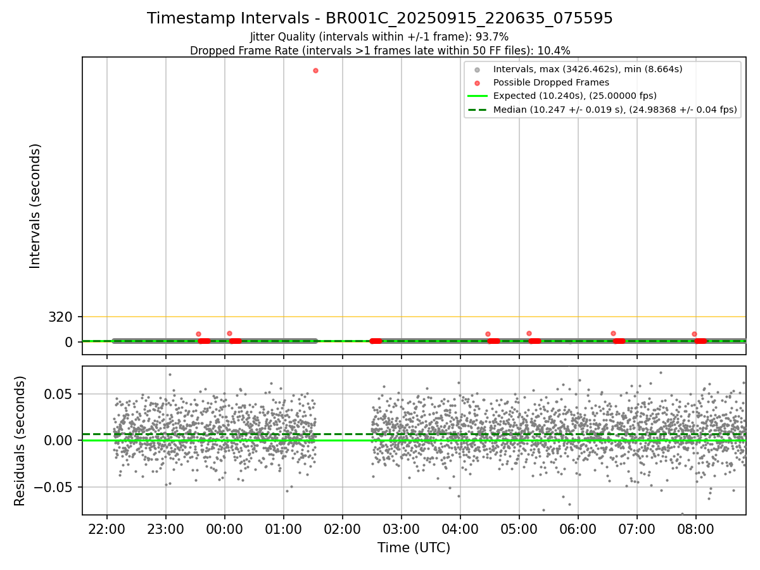Click the 320 y-axis tick label
760x570 pixels.
(61, 317)
